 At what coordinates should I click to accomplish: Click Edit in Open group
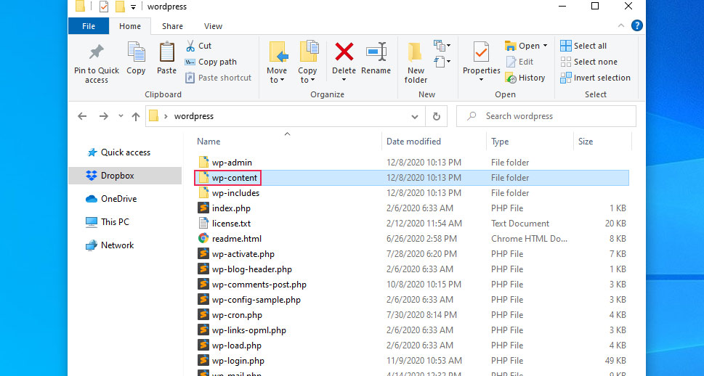[x=519, y=62]
